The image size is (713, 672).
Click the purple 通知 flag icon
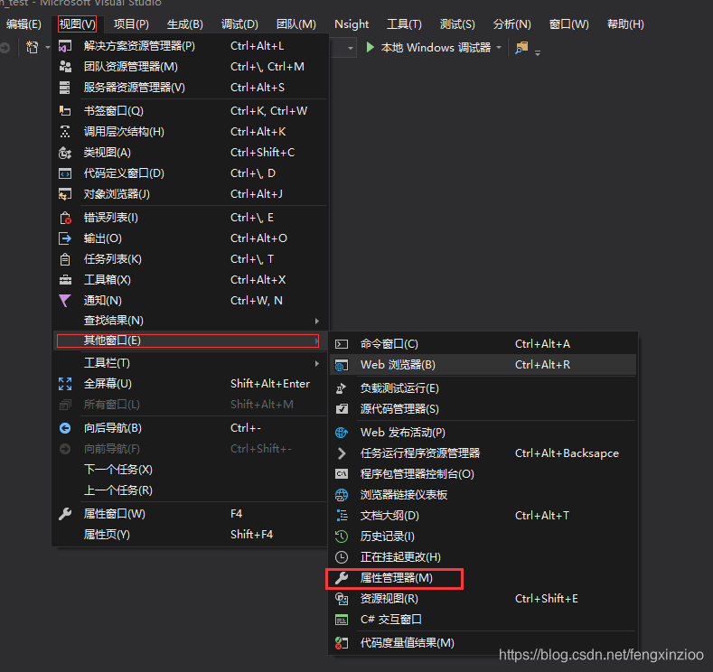click(65, 301)
